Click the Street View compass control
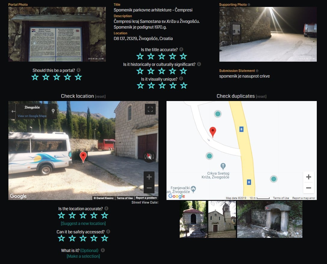 [149, 156]
